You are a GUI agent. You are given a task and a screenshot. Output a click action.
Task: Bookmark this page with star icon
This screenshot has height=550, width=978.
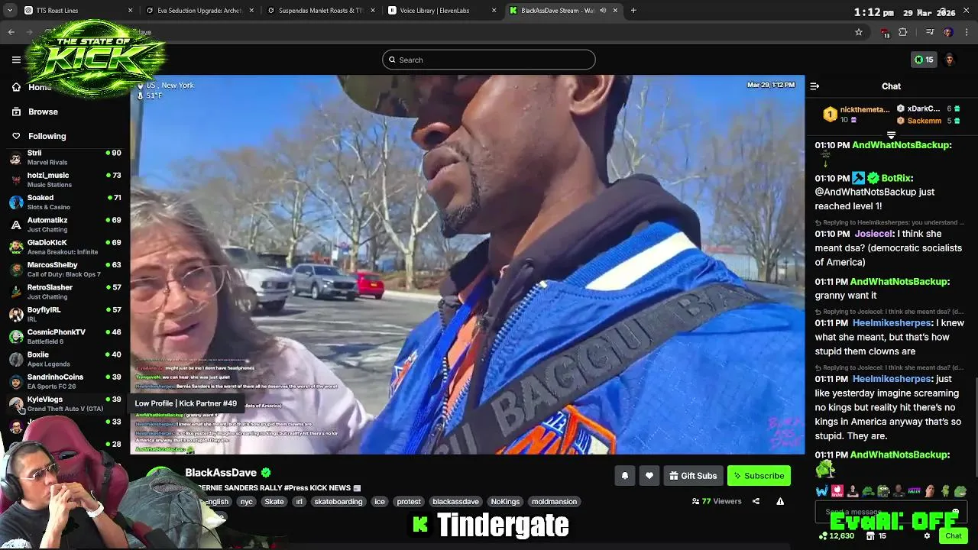[x=859, y=32]
